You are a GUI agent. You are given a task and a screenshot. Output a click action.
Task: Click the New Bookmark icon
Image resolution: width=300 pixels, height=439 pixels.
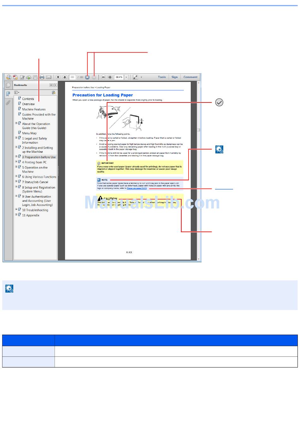tap(54, 93)
